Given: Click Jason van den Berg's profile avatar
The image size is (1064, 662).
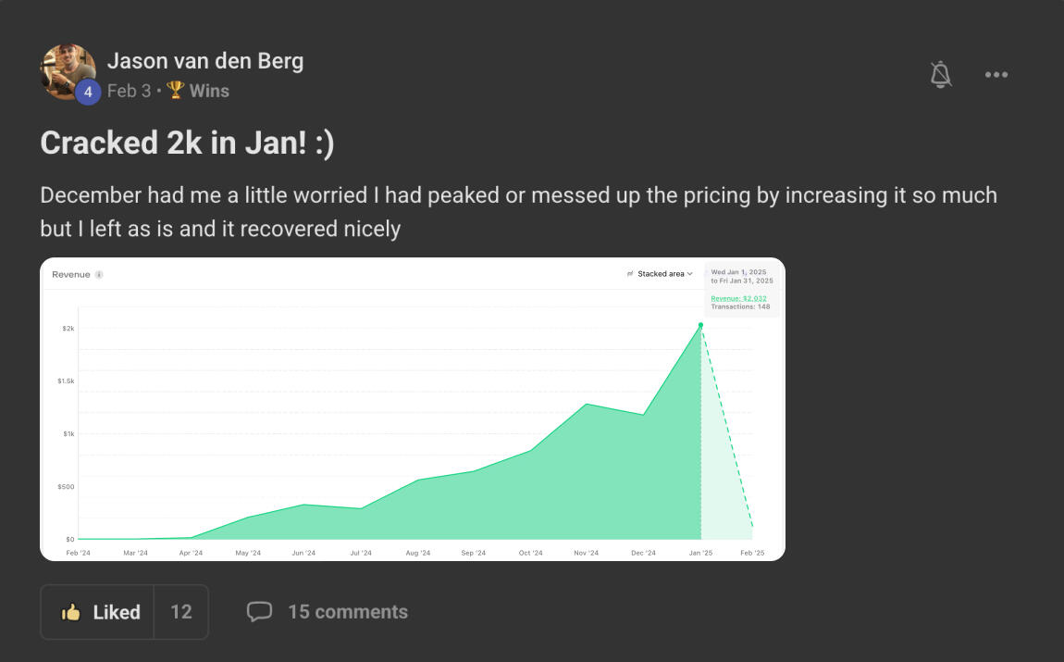Looking at the screenshot, I should 67,70.
